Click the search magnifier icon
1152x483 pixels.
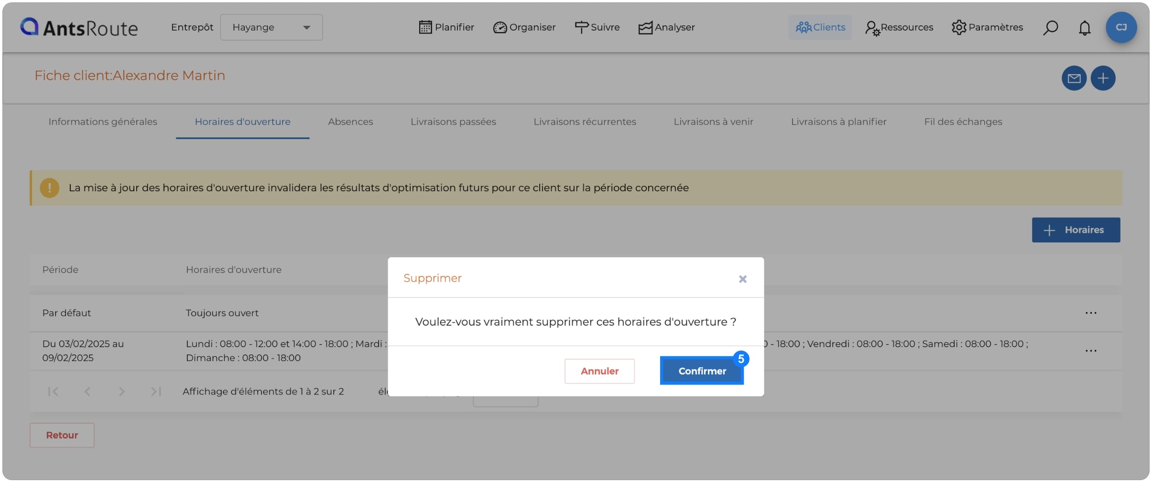click(1050, 28)
